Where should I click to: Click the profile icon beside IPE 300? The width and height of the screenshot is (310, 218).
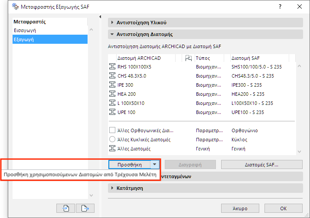pos(112,85)
